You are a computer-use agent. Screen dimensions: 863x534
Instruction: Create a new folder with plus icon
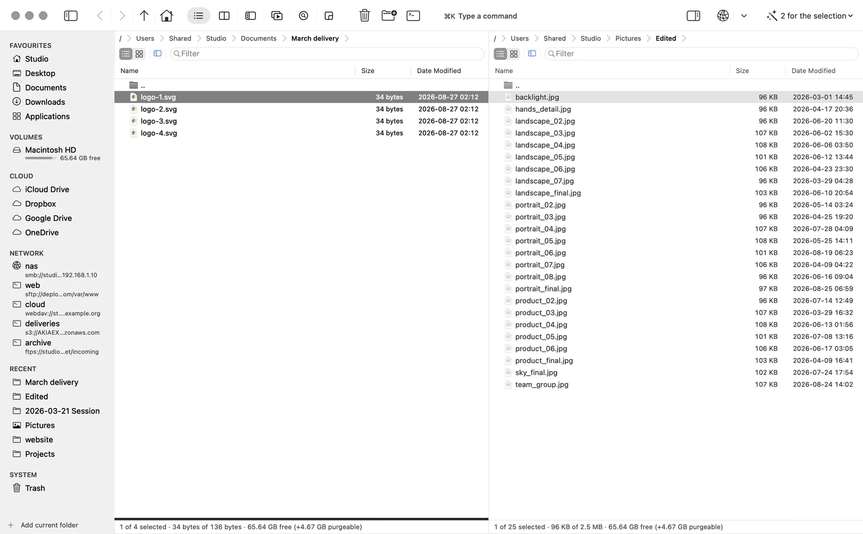[x=389, y=15]
